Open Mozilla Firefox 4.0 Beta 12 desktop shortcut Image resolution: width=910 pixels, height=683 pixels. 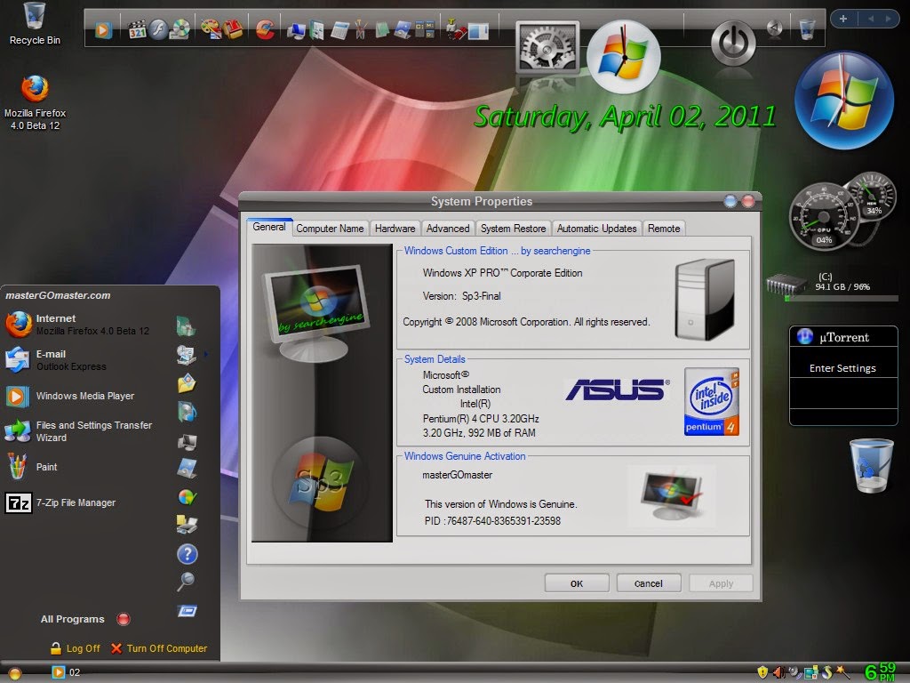(35, 103)
